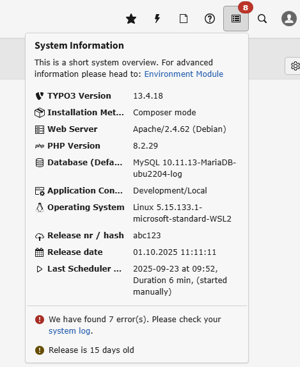This screenshot has height=367, width=300.
Task: Click the TYPO3 Version label
Action: (x=79, y=95)
